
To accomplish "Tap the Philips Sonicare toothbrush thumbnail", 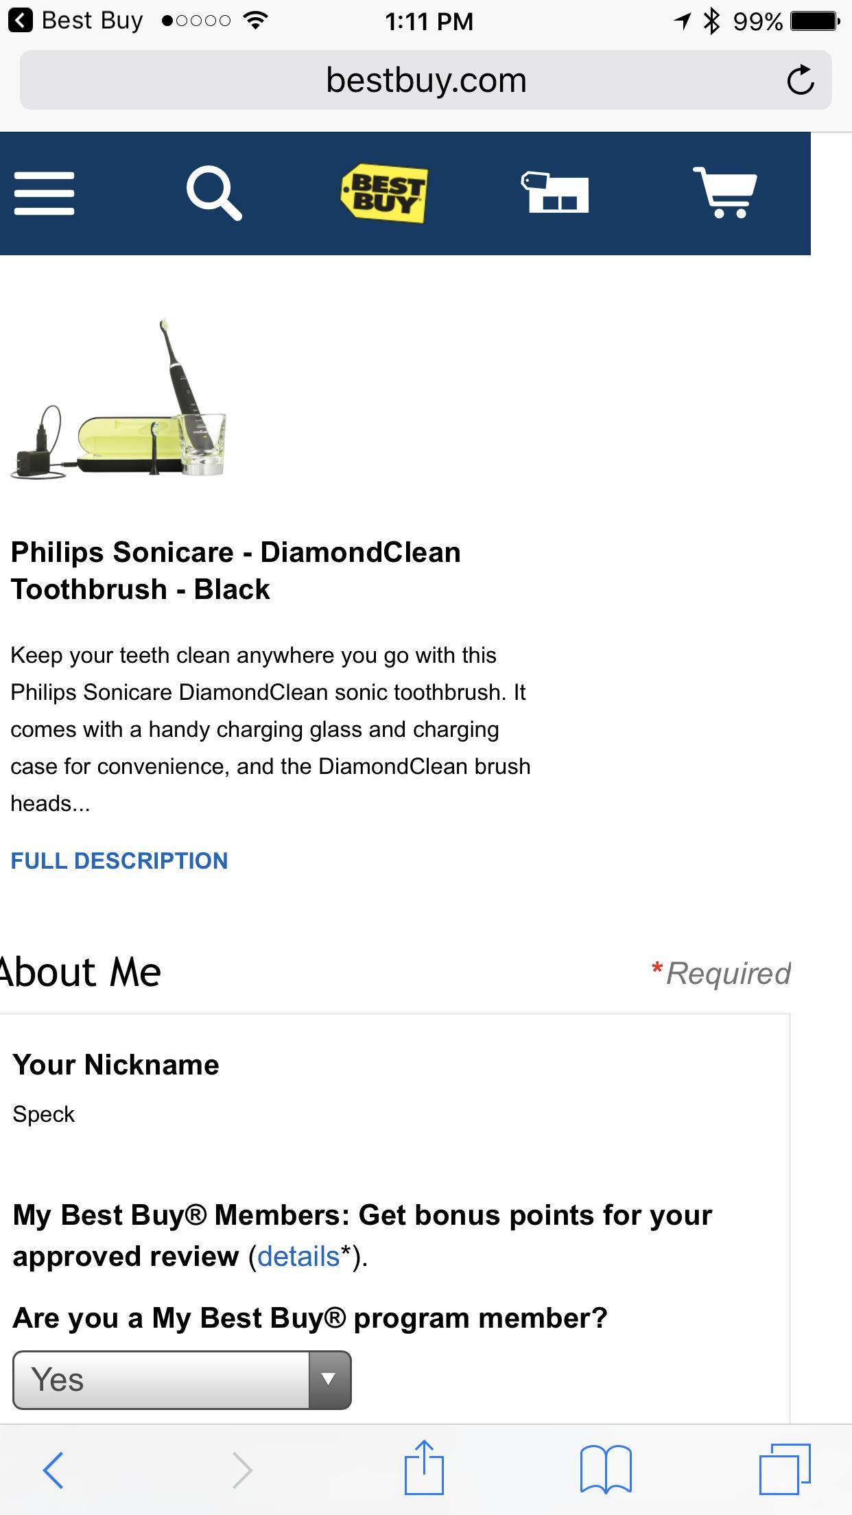I will click(x=118, y=399).
